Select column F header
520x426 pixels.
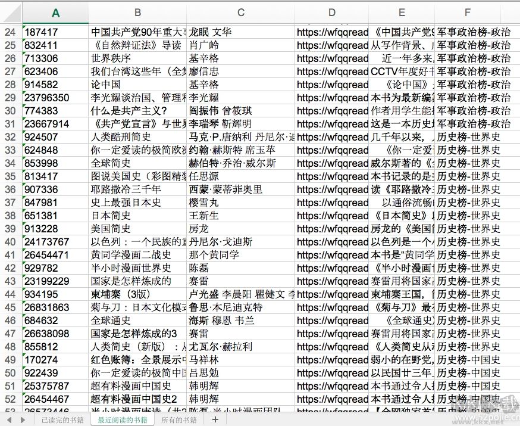[467, 11]
